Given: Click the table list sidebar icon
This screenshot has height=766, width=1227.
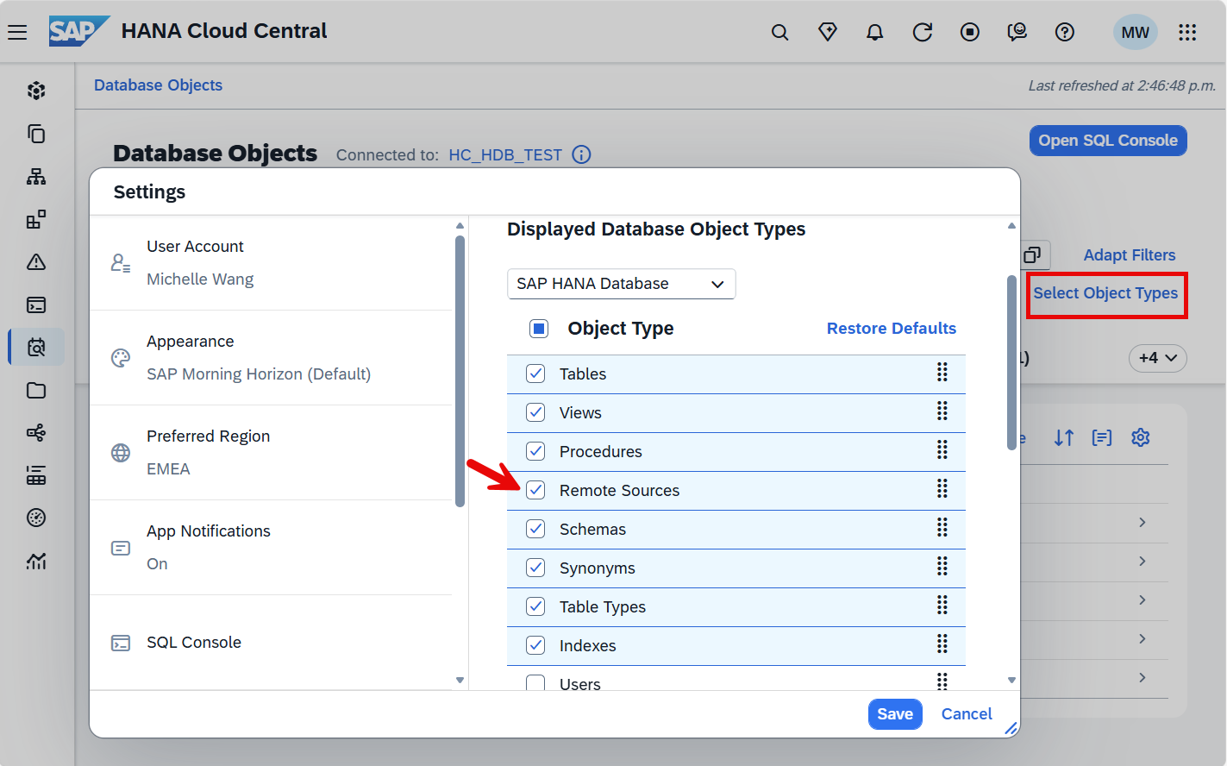Looking at the screenshot, I should pyautogui.click(x=36, y=475).
